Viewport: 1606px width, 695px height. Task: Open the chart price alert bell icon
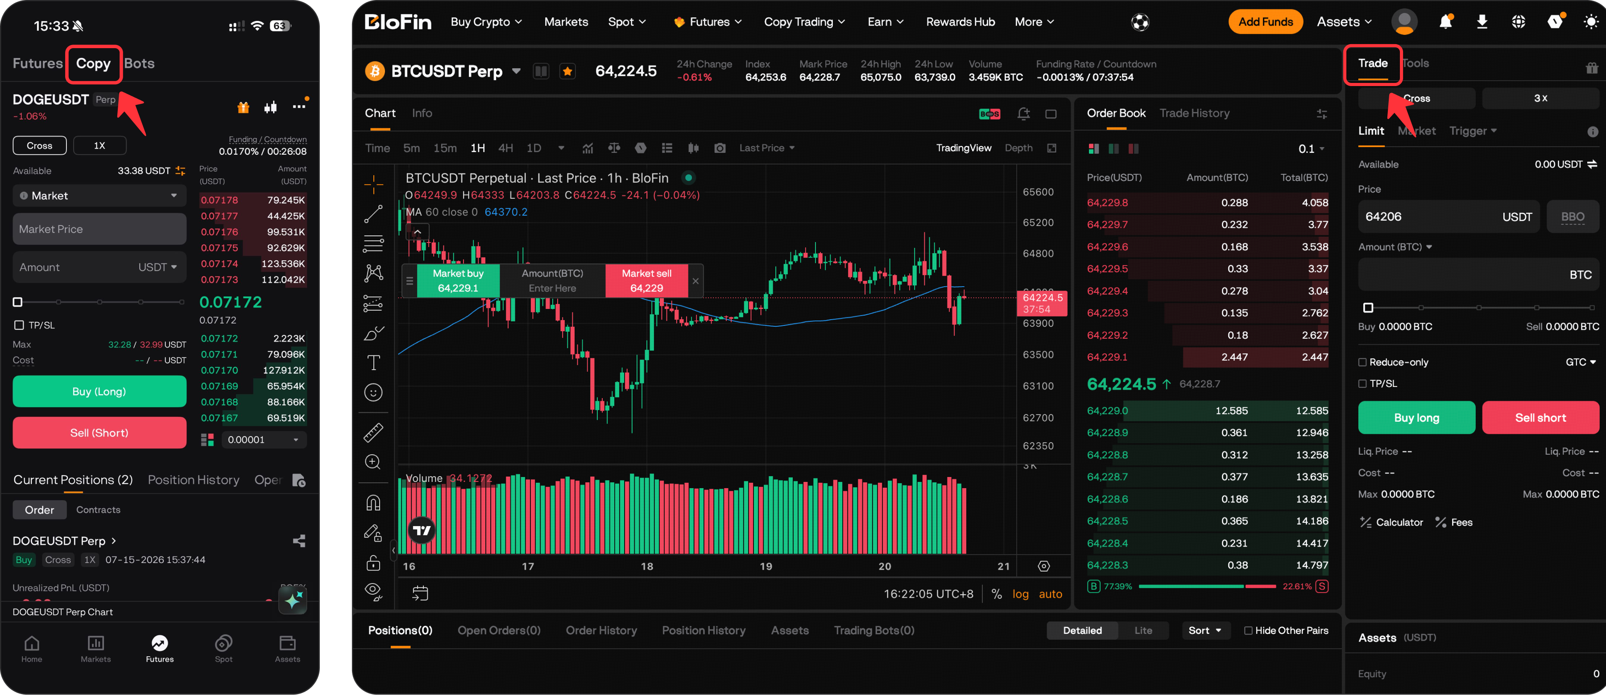(1023, 113)
